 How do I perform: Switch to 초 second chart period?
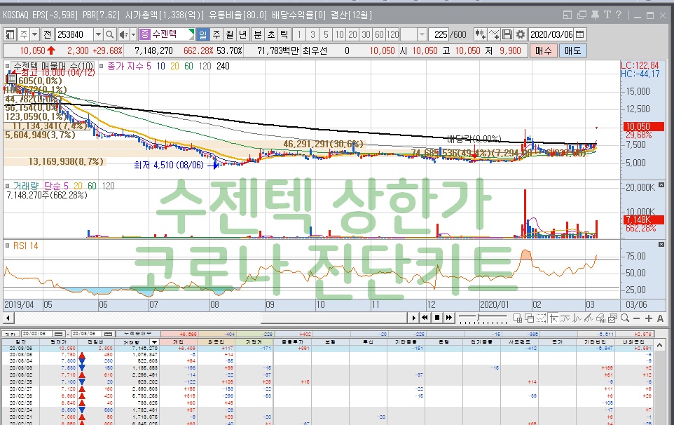pos(271,34)
